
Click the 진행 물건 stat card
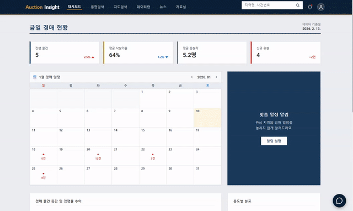(65, 52)
